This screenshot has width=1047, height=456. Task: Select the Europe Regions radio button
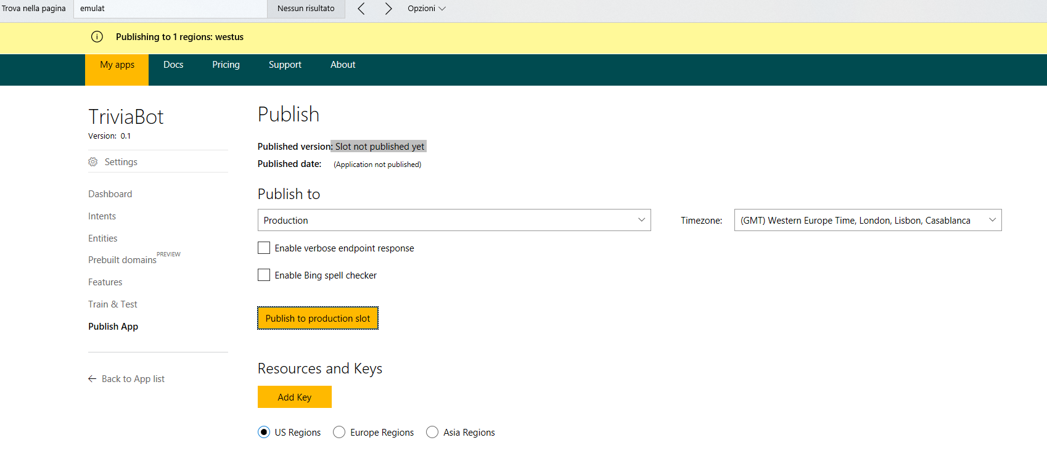339,433
